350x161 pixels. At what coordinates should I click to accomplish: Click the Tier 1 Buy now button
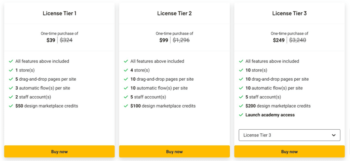(x=59, y=151)
